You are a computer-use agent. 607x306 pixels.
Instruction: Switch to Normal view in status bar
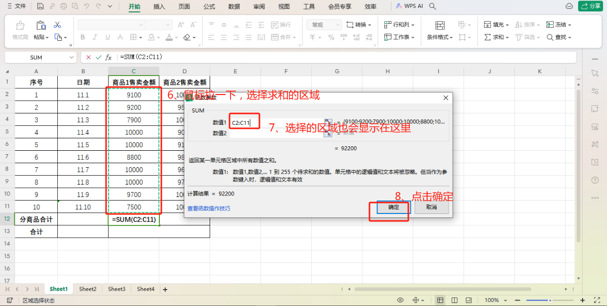coord(440,300)
